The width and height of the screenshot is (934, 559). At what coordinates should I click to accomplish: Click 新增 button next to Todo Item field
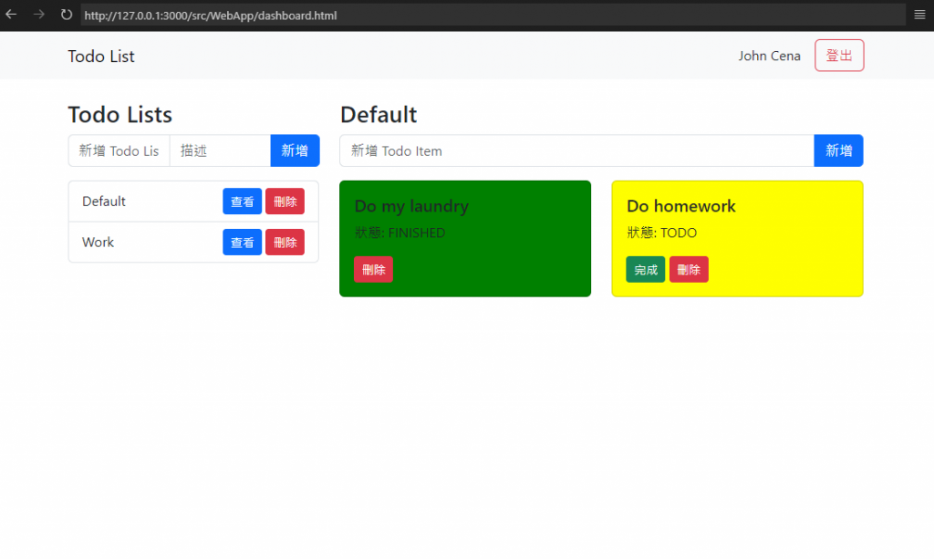(x=838, y=150)
